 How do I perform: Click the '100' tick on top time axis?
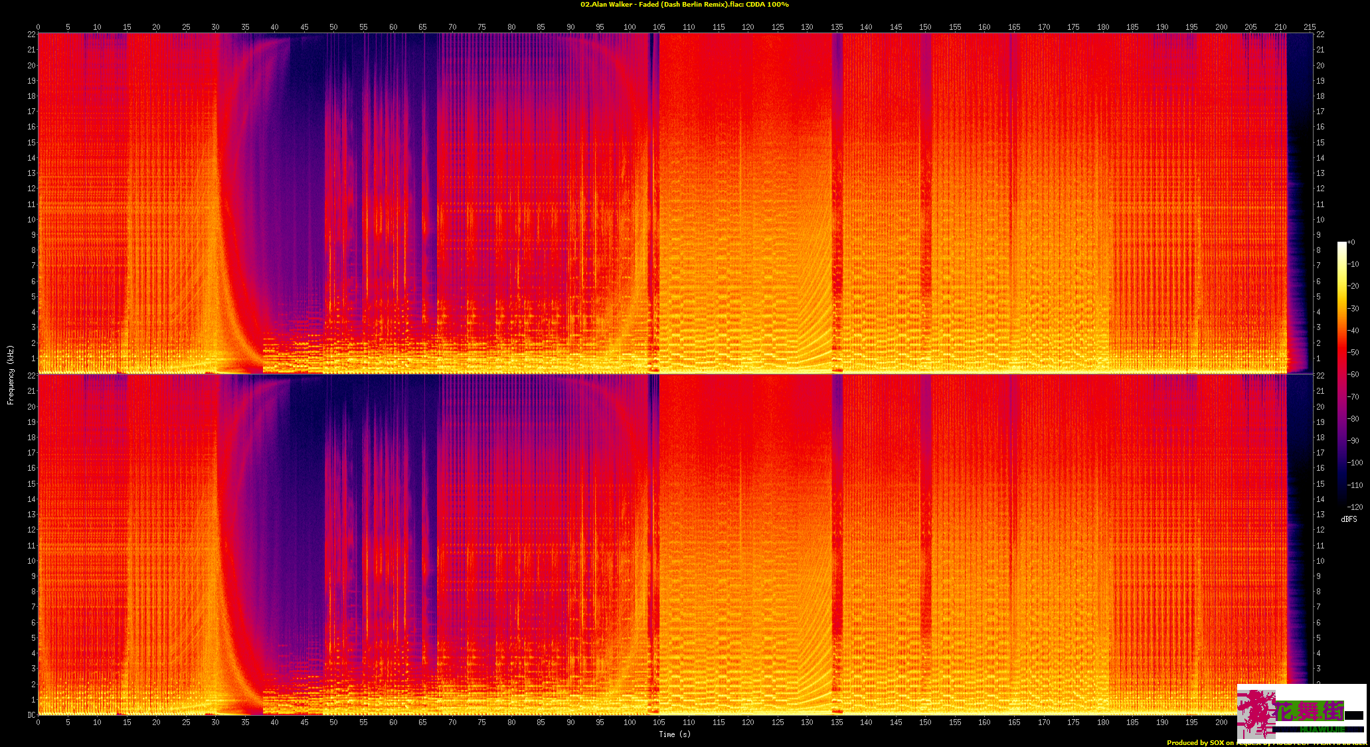tap(630, 27)
